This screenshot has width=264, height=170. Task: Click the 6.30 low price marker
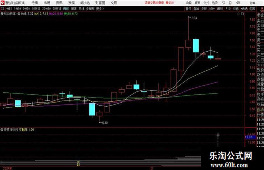(105, 123)
